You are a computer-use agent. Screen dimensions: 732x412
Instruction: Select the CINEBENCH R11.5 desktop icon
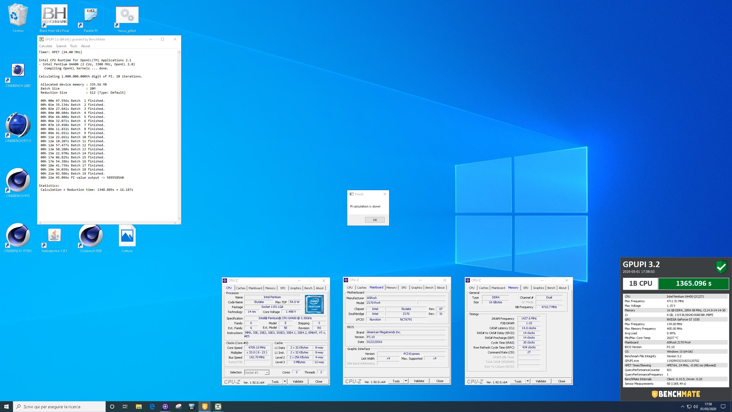click(18, 128)
